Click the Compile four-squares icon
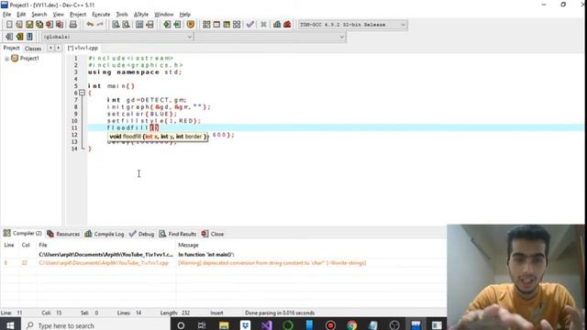Screen dimensions: 587x330 (x=206, y=25)
